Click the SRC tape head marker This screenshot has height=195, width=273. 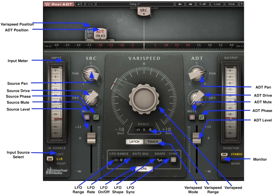pos(143,11)
